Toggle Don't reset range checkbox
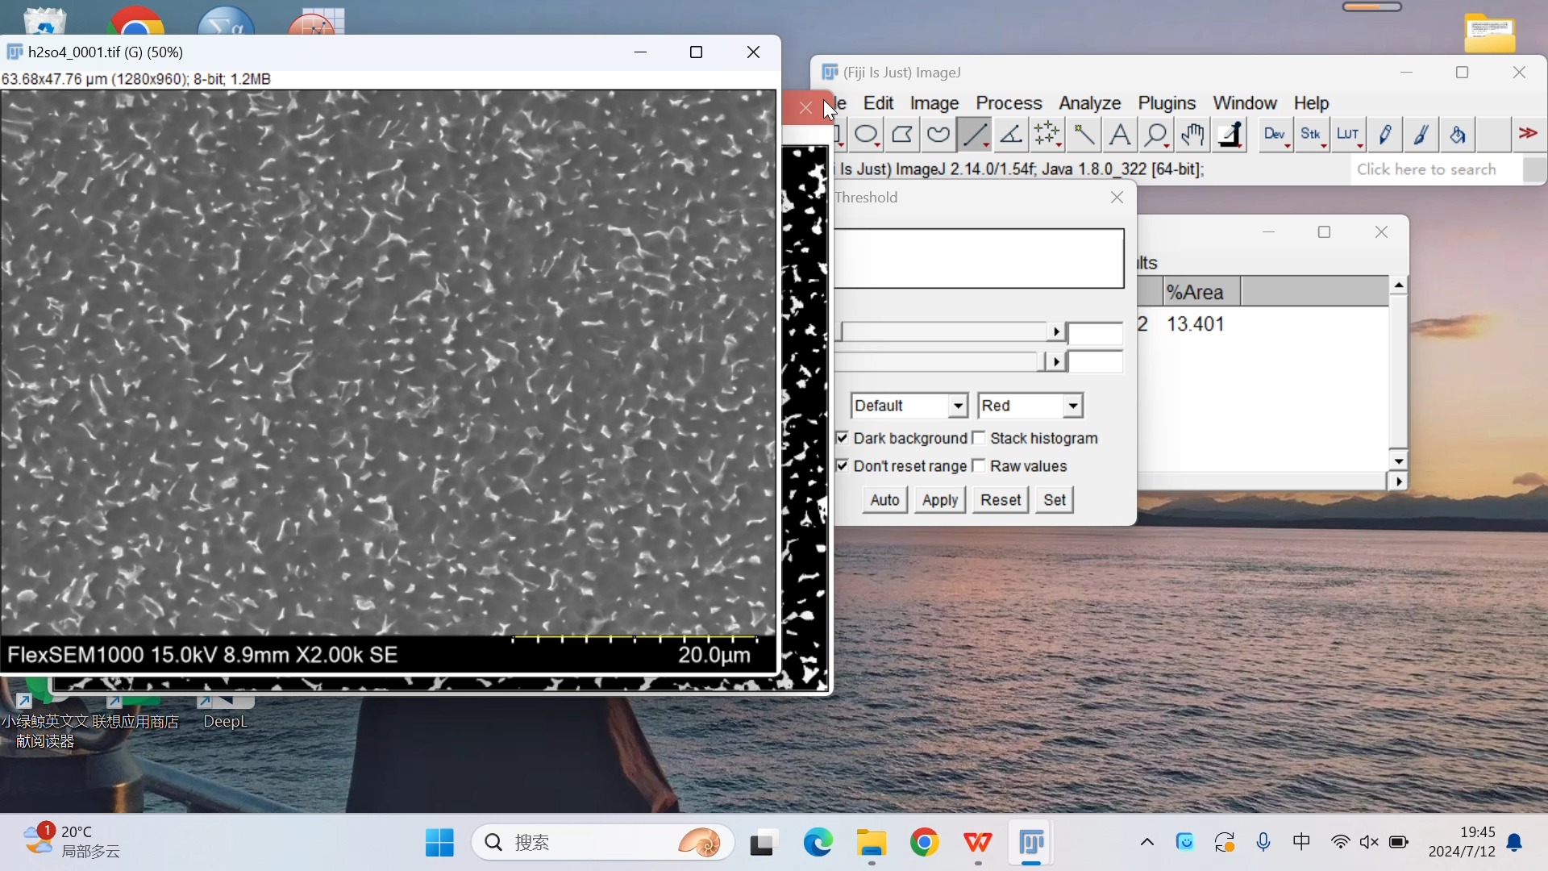 pos(843,466)
